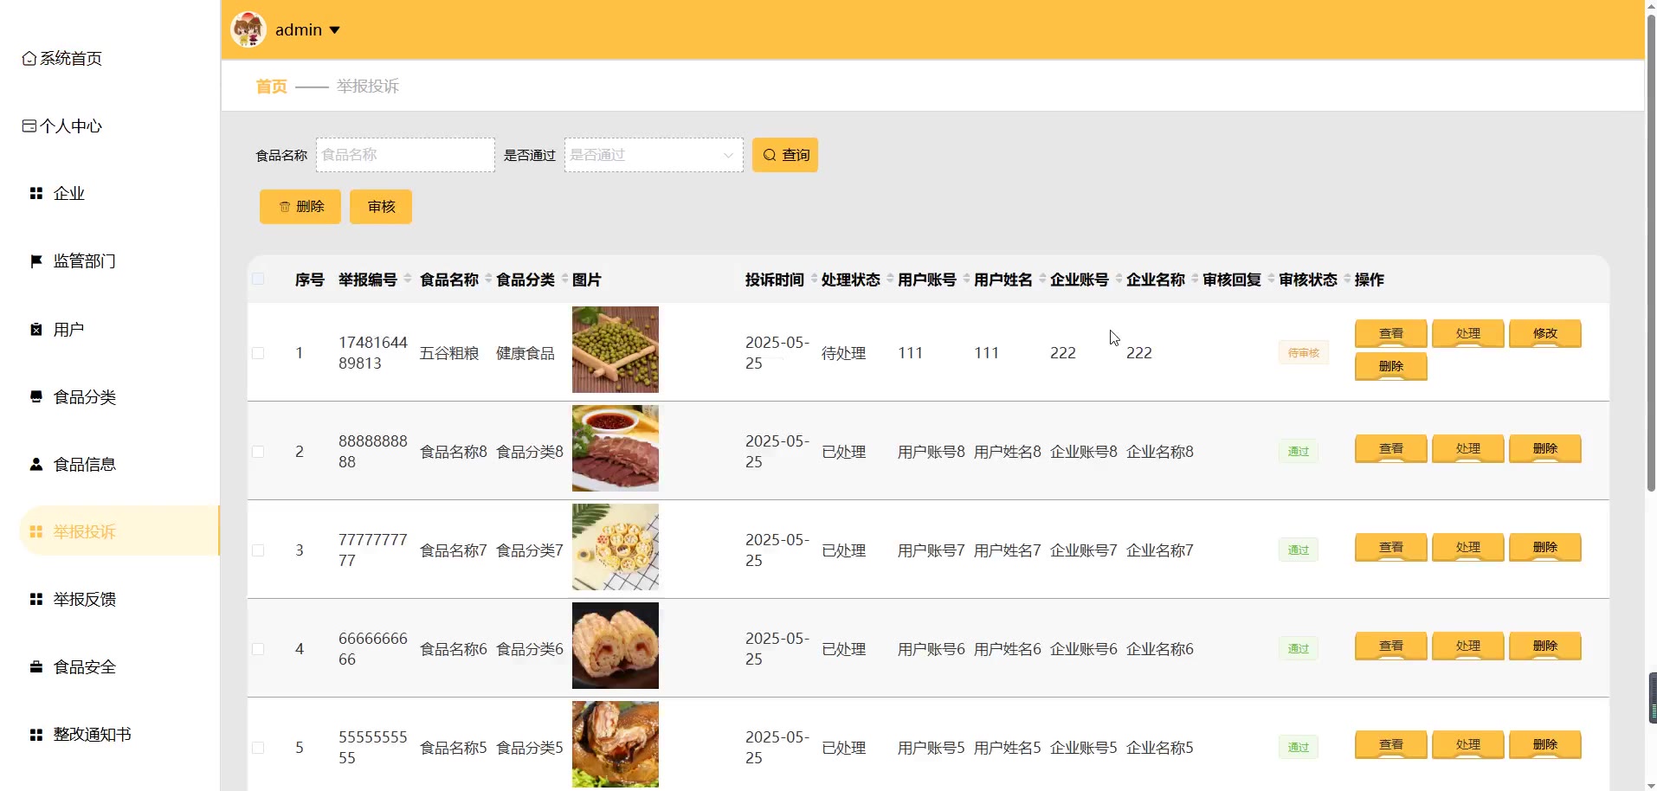Open the 食品信息 menu item
Screen dimensions: 1657x791
(85, 465)
